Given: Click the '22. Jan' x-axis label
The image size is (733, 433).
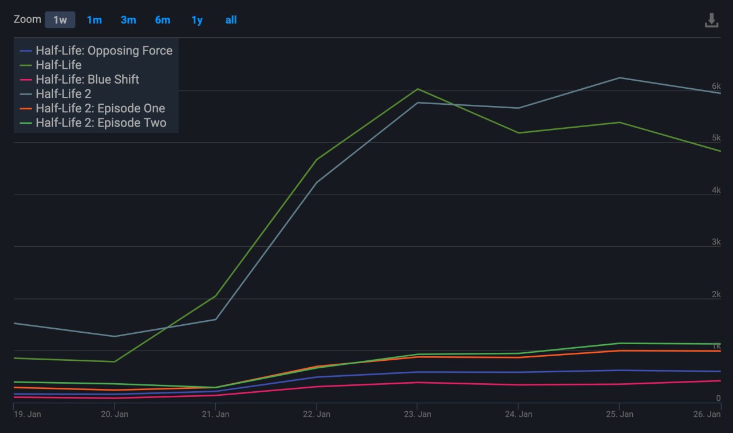Looking at the screenshot, I should [x=317, y=414].
